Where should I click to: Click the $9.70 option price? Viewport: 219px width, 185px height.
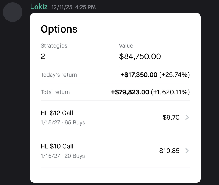tap(171, 118)
